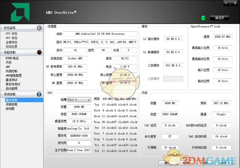Click HT reference 200.01 MHz value
The width and height of the screenshot is (240, 168).
(x=75, y=66)
